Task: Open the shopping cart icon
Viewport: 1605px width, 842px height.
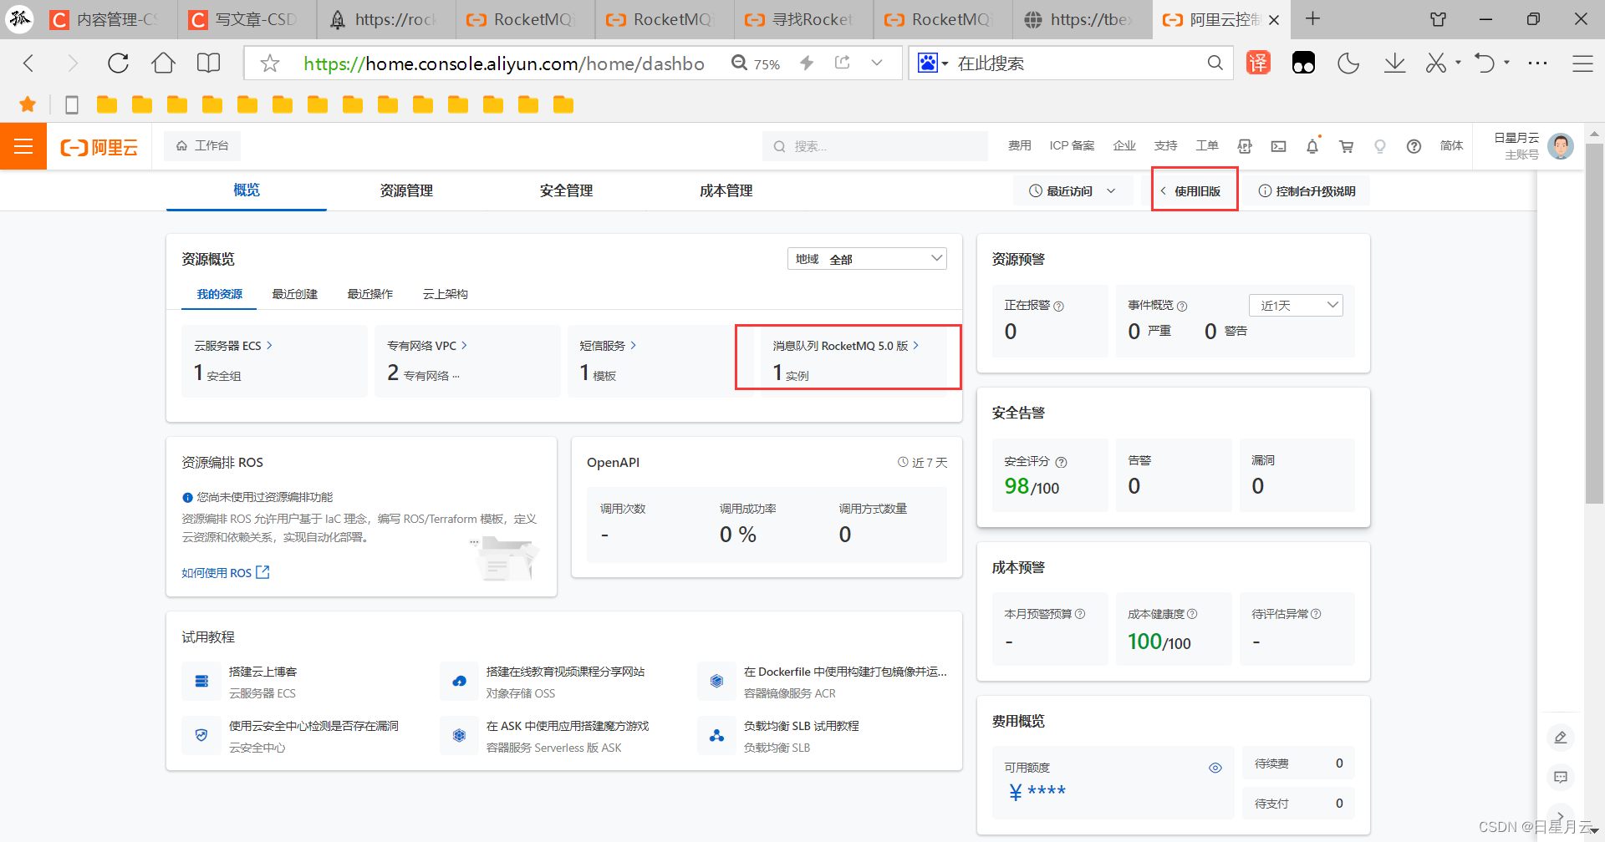Action: [1346, 146]
